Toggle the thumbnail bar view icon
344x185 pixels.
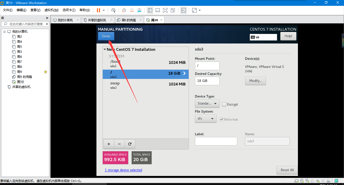158,10
